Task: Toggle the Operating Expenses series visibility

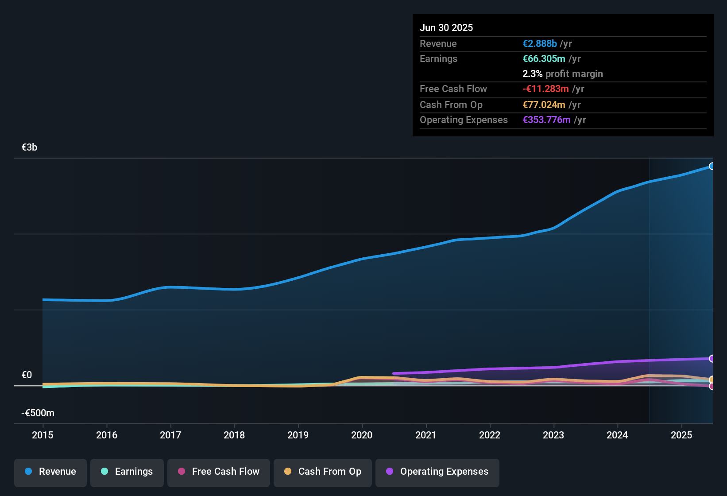Action: (437, 473)
